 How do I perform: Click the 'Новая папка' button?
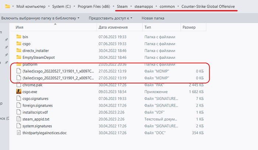pyautogui.click(x=153, y=18)
